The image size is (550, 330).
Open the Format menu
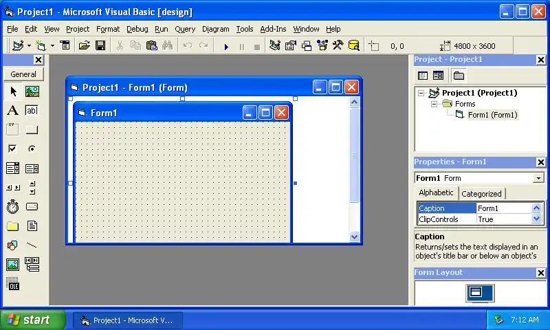pyautogui.click(x=108, y=29)
